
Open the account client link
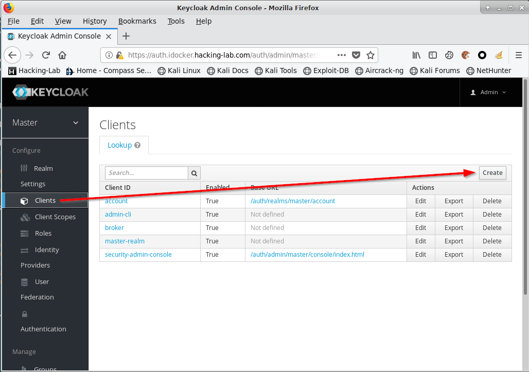coord(116,201)
